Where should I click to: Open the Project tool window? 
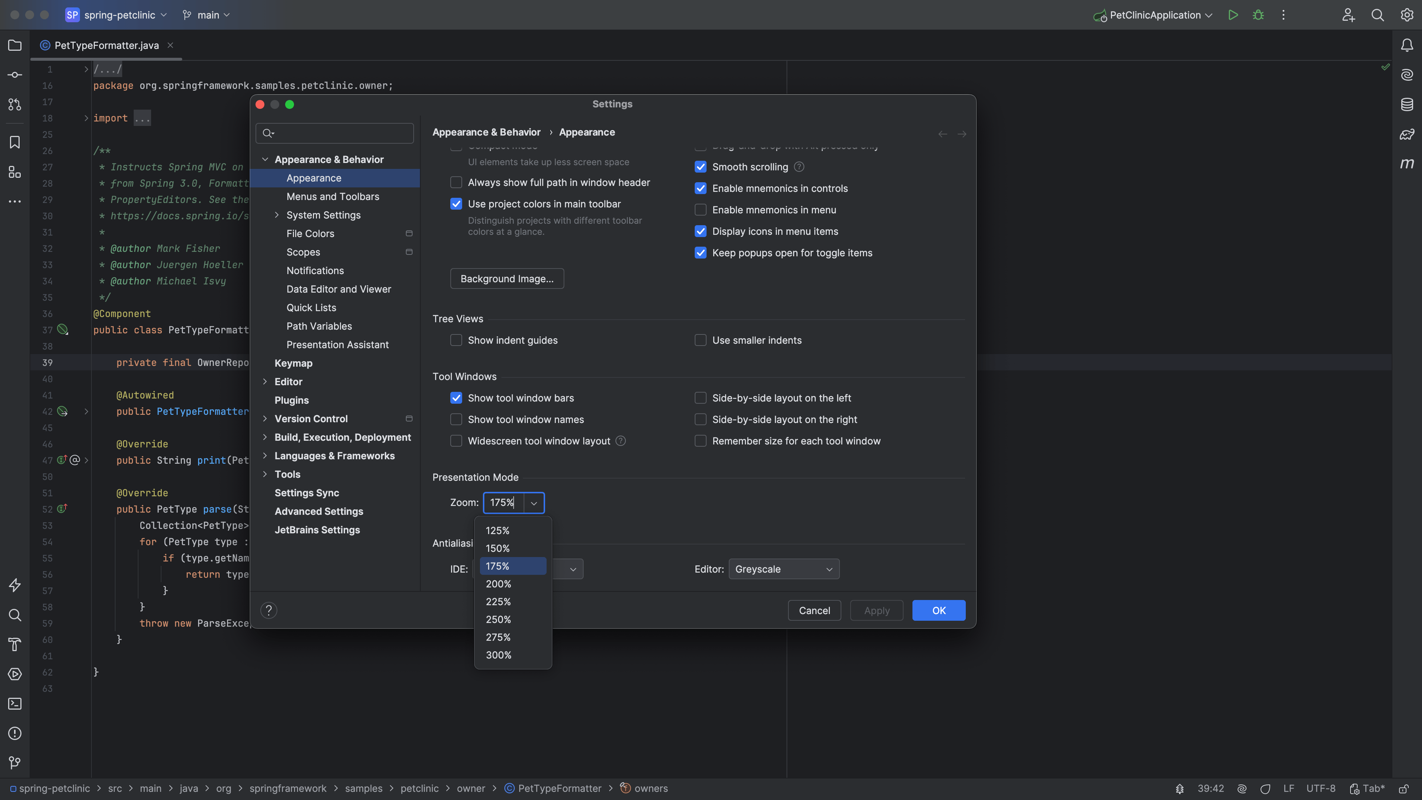pyautogui.click(x=14, y=45)
